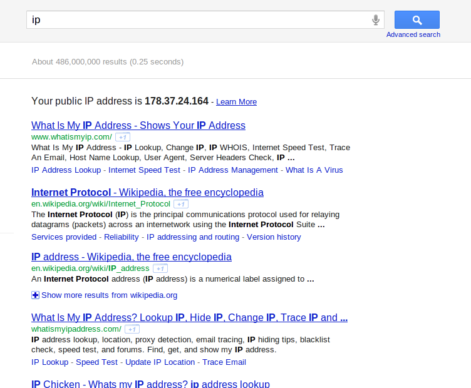The width and height of the screenshot is (471, 388).
Task: Open the IP Lookup sitelink
Action: point(50,362)
